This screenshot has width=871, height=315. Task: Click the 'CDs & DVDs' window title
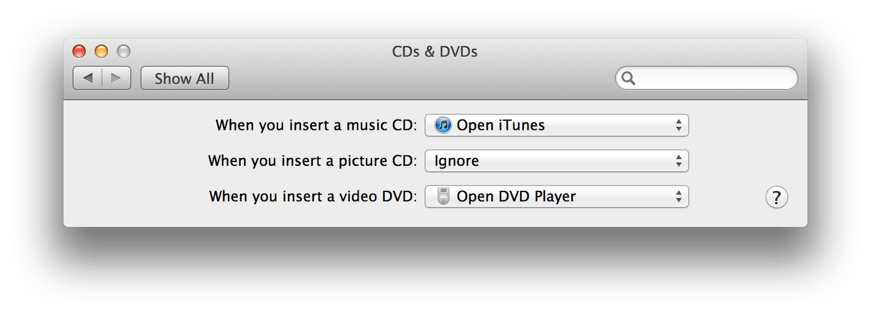(x=434, y=52)
